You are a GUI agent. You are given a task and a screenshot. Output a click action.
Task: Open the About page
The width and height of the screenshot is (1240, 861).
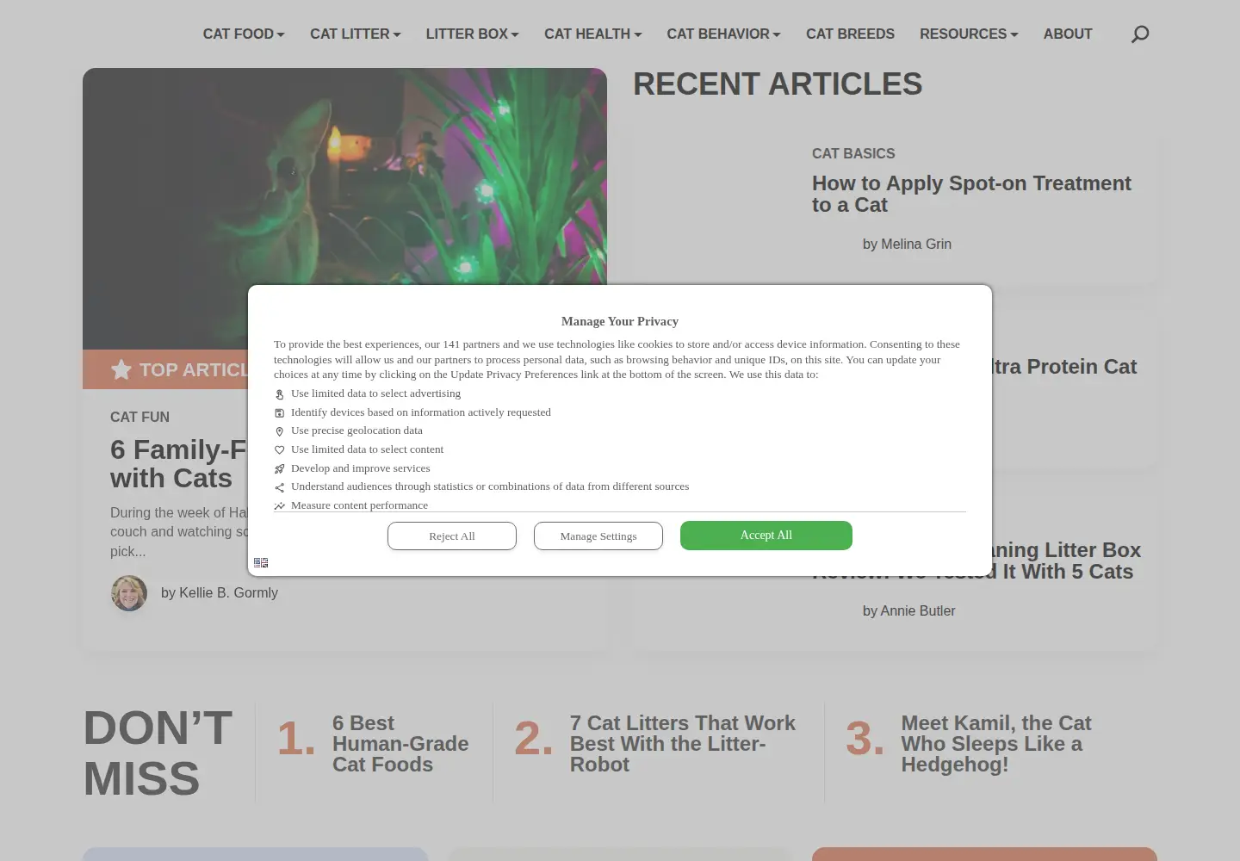(1068, 34)
